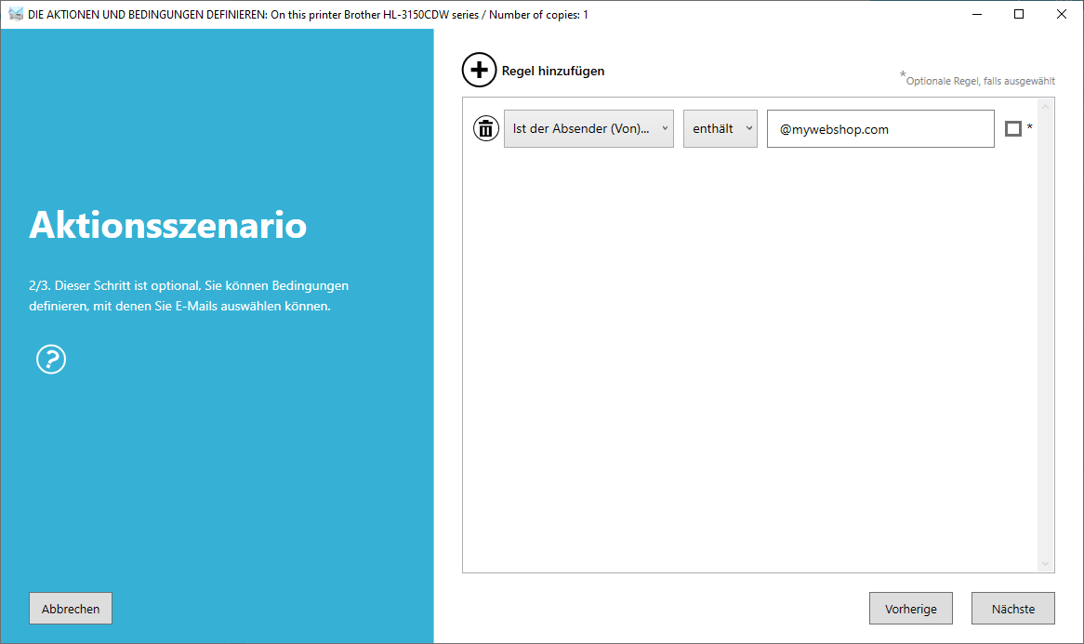This screenshot has height=644, width=1084.
Task: Click the '@mywebshop.com' value field
Action: click(x=880, y=128)
